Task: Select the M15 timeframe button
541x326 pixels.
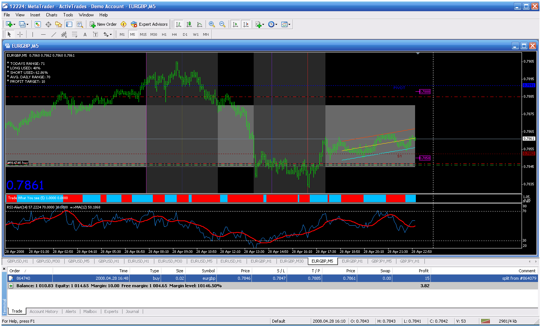Action: tap(143, 34)
